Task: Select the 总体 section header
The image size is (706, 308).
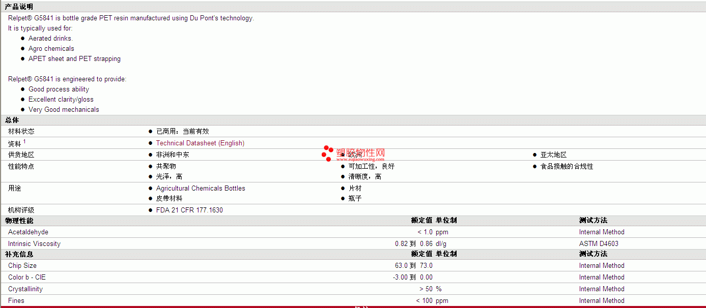Action: click(12, 120)
